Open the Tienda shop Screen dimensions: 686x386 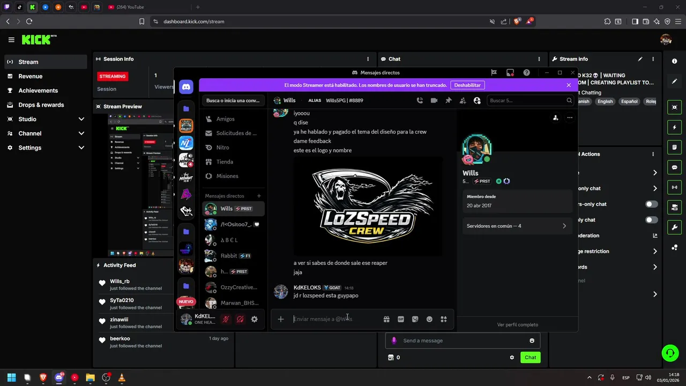(x=234, y=161)
